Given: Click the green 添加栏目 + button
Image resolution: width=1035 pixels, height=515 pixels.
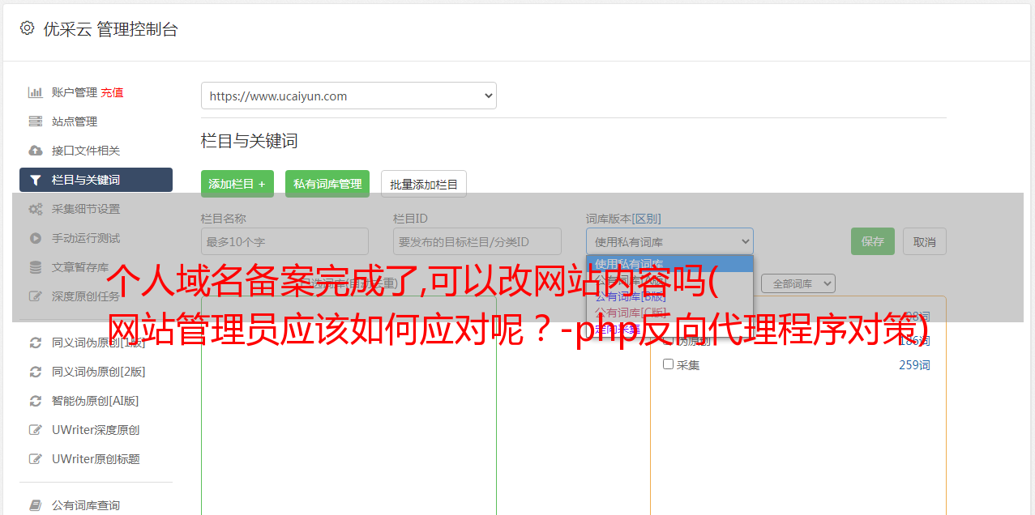Looking at the screenshot, I should [x=237, y=184].
